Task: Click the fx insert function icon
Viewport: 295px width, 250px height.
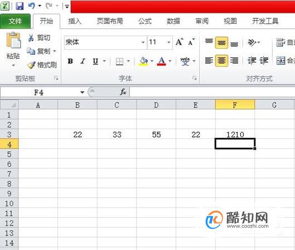Action: tap(123, 92)
